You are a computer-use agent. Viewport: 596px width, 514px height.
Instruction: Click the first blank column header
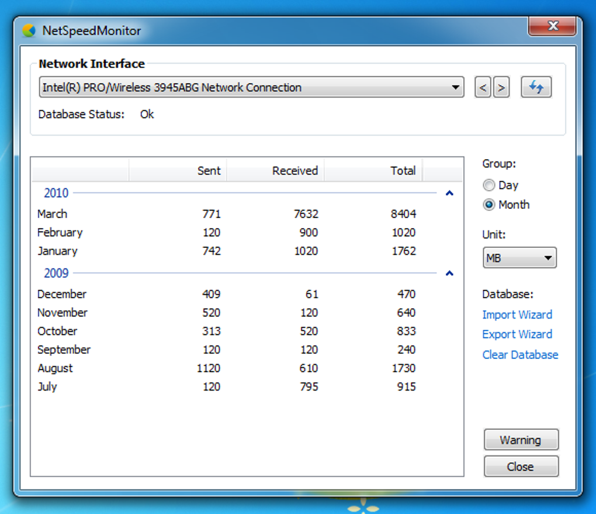coord(80,170)
